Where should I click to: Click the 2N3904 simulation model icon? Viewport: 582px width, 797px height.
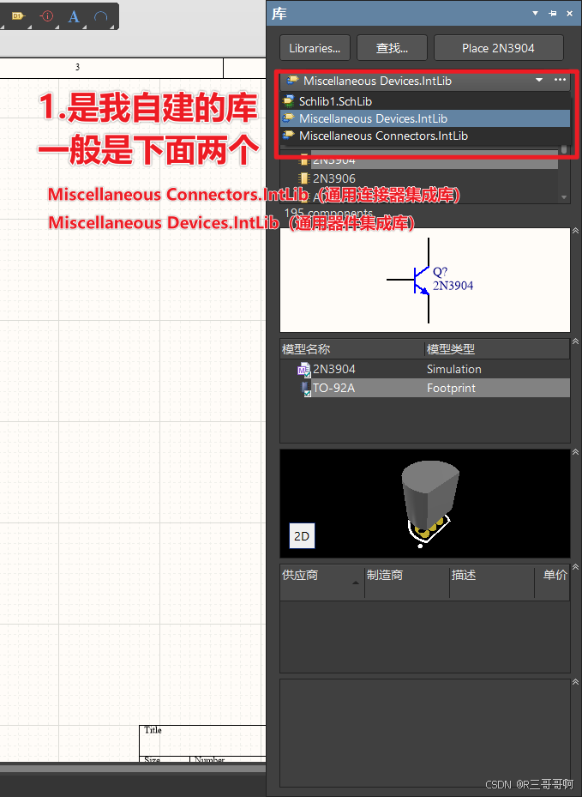[x=303, y=370]
